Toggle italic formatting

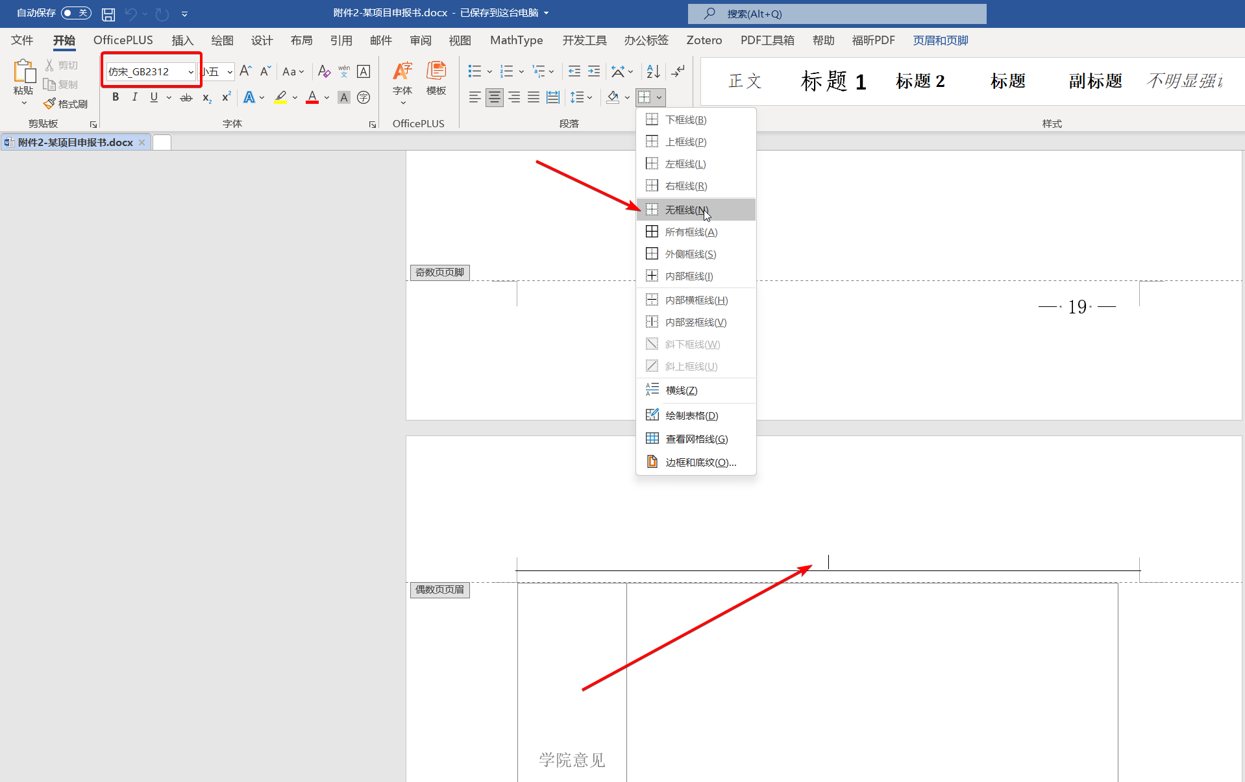pos(134,97)
